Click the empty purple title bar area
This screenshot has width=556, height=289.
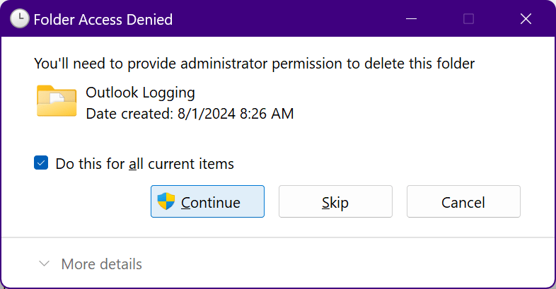287,19
